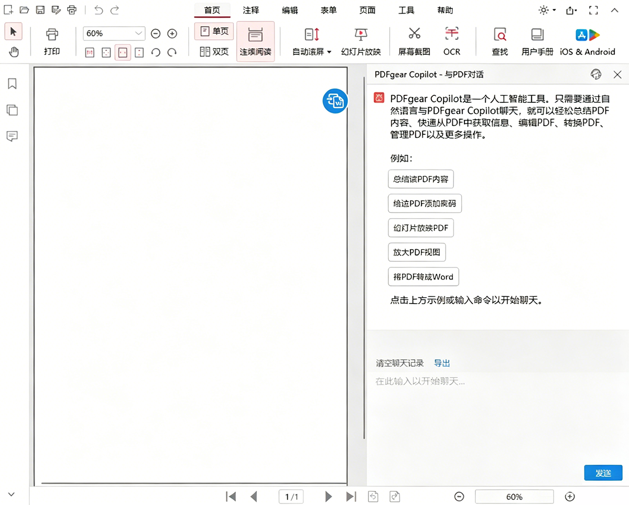Switch to the 工具 tools tab
This screenshot has width=629, height=505.
point(406,10)
